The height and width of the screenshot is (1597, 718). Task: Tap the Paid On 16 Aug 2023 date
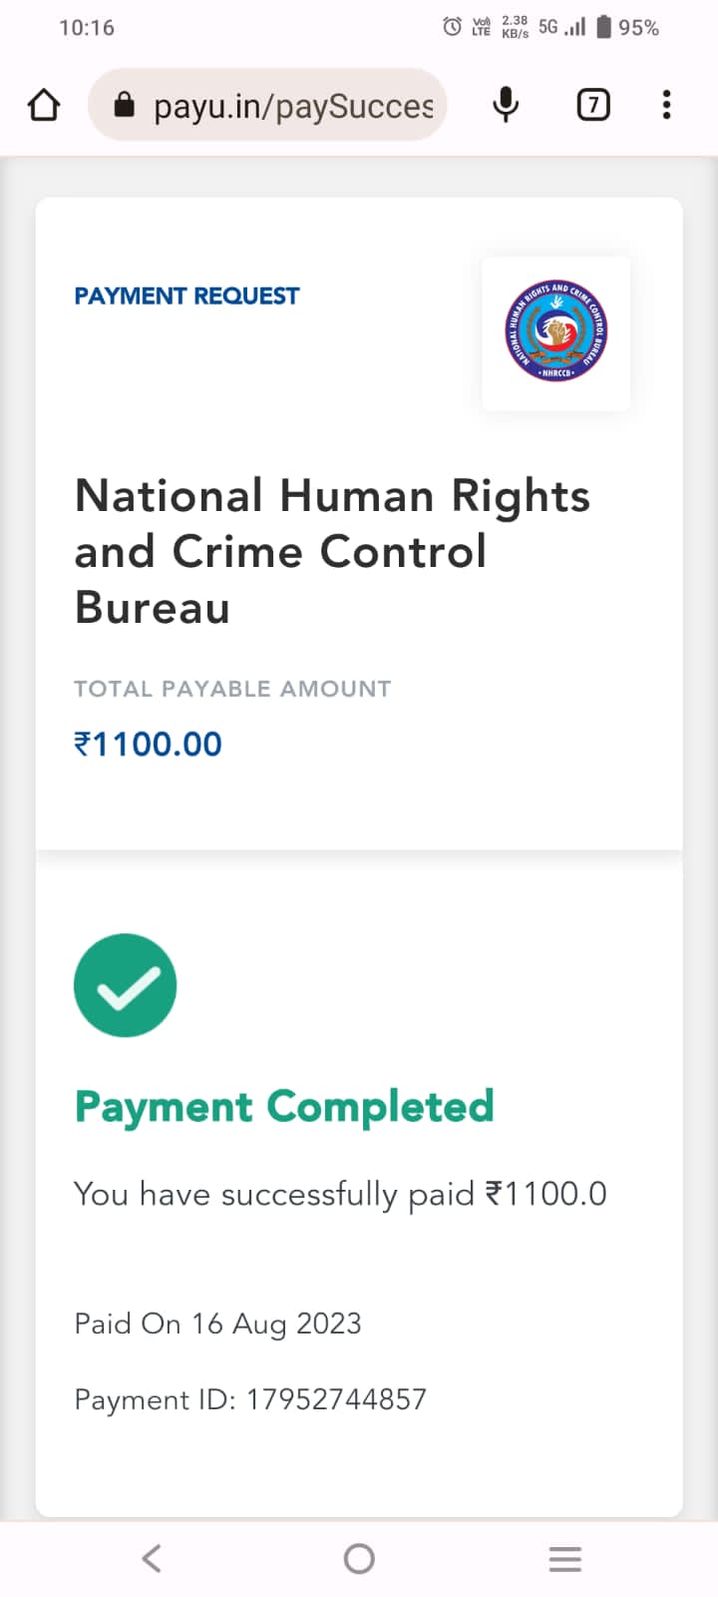[217, 1324]
